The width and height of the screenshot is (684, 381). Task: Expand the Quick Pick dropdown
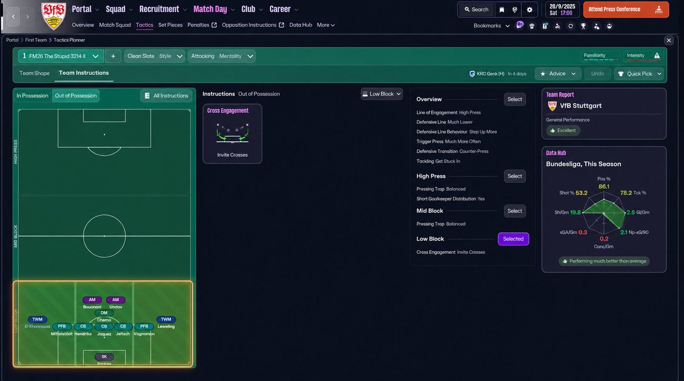(x=639, y=74)
